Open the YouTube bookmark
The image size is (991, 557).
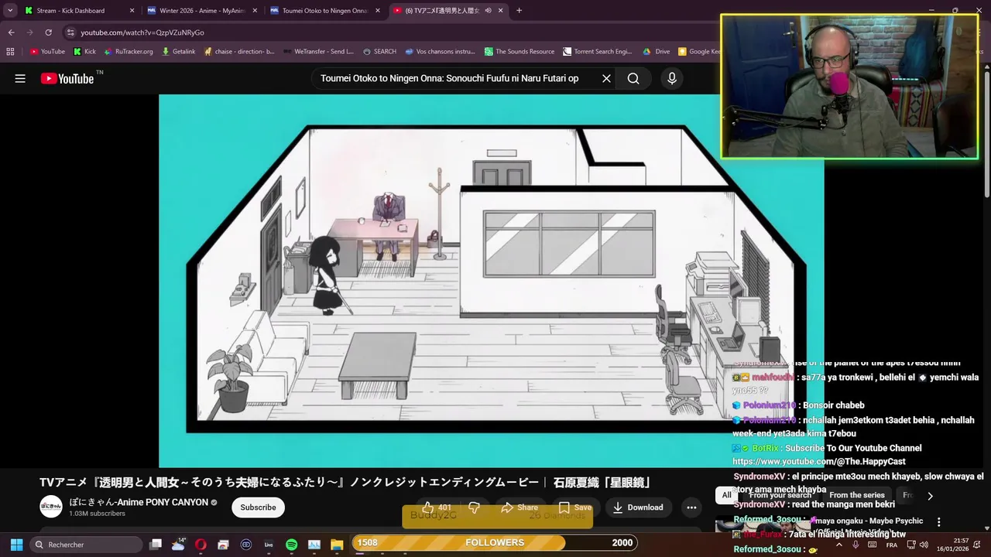click(47, 52)
